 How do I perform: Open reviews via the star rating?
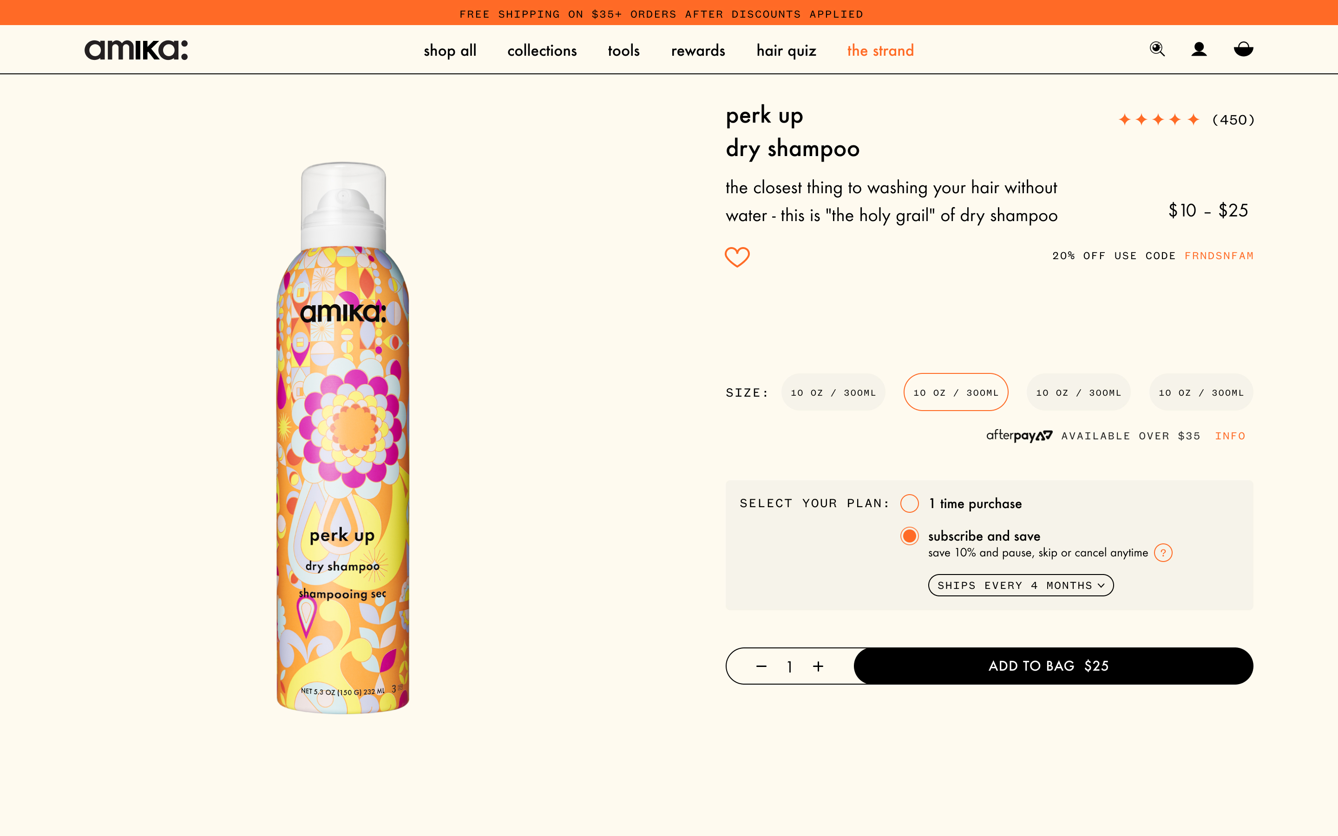click(1158, 119)
